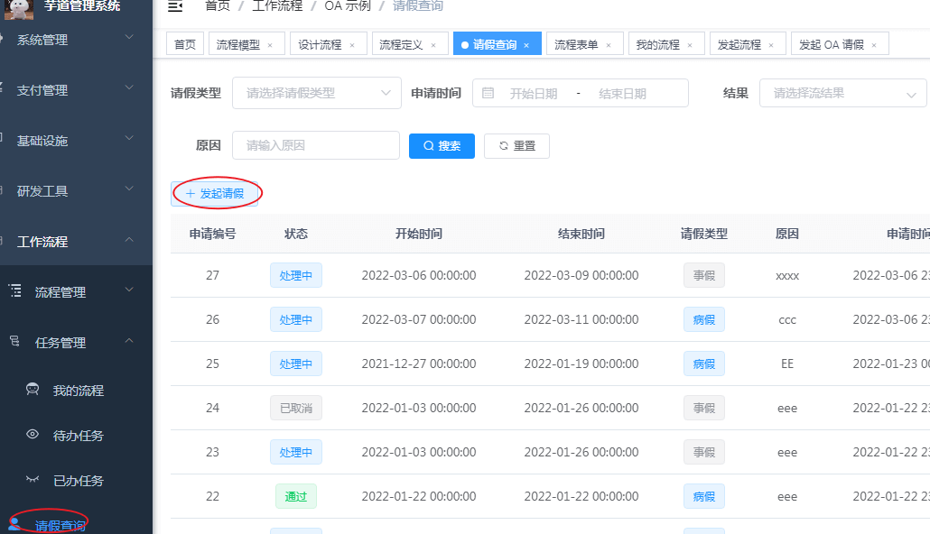Open the 结果 selection dropdown

[x=842, y=93]
